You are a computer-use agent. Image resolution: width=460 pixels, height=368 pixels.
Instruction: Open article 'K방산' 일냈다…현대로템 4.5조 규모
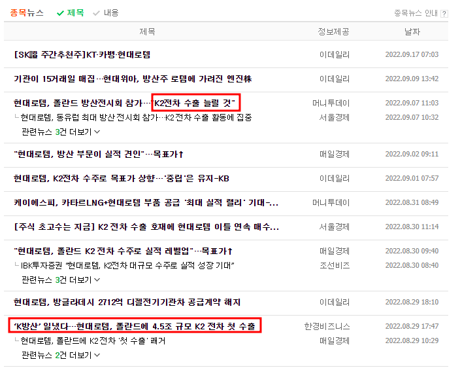click(x=135, y=326)
